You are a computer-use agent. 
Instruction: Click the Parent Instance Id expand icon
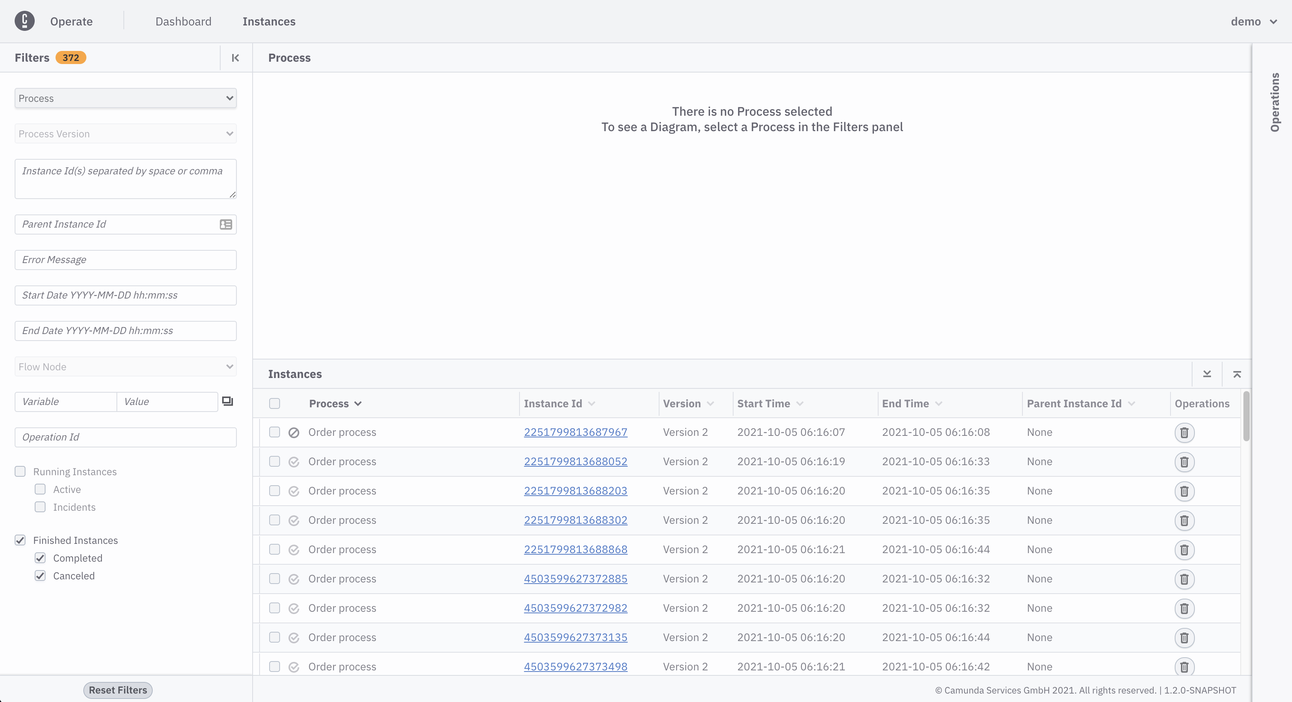[x=226, y=224]
